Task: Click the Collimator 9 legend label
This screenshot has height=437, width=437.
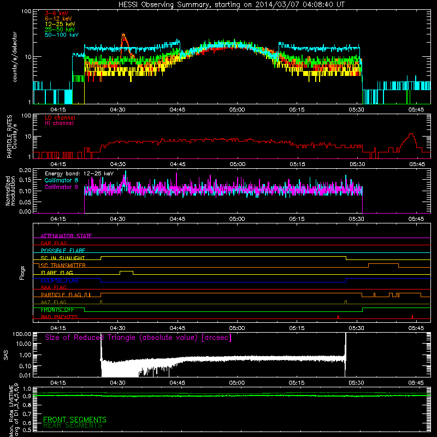Action: coord(61,187)
